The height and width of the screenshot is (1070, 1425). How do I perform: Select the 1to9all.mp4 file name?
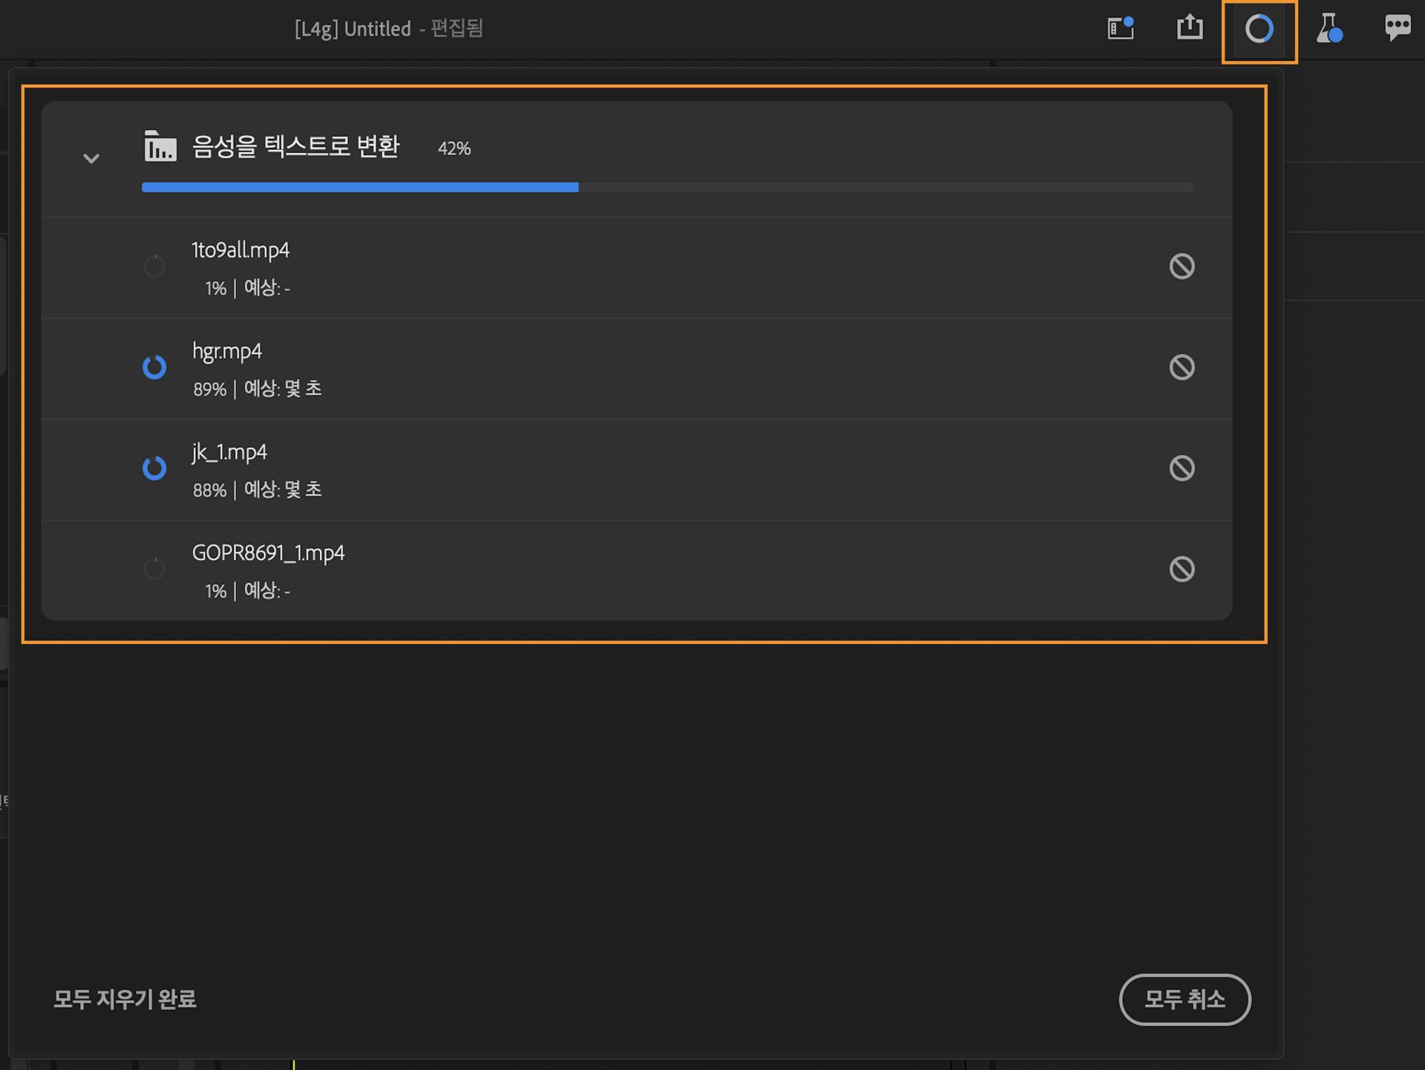point(240,250)
